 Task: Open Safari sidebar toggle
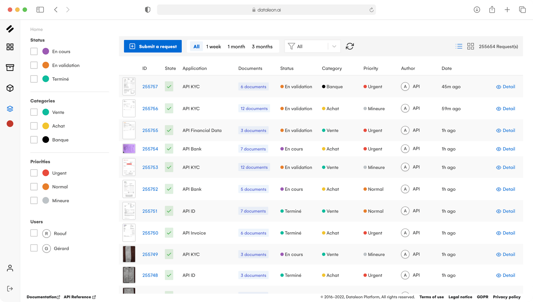click(x=40, y=10)
